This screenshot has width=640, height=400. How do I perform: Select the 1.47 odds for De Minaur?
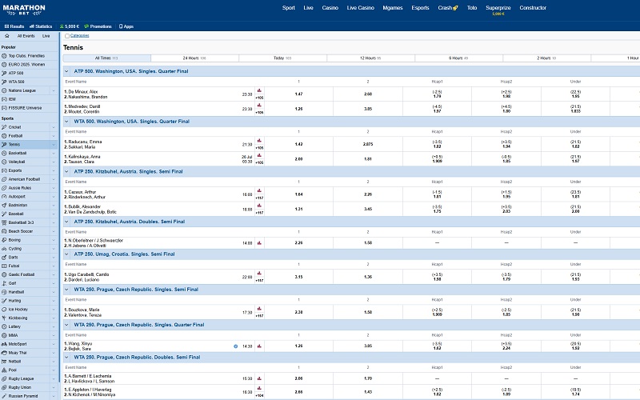coord(298,94)
